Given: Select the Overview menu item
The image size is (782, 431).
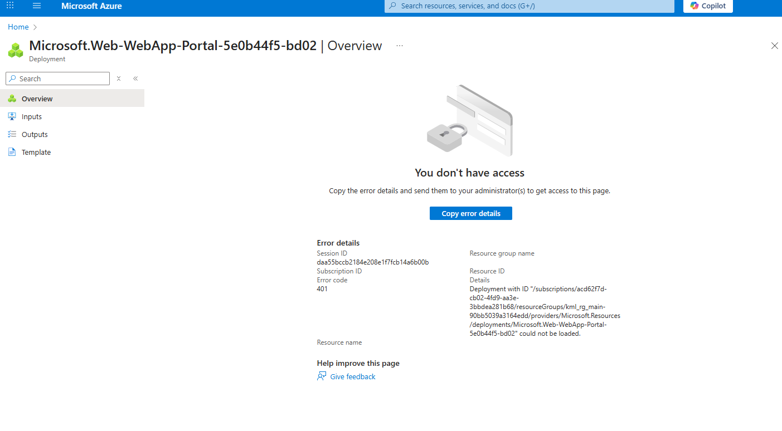Looking at the screenshot, I should tap(72, 99).
